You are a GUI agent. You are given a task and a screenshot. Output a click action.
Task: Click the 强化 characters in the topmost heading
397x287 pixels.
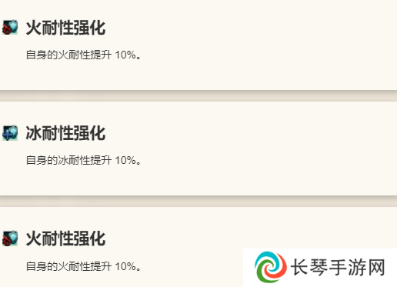click(90, 28)
